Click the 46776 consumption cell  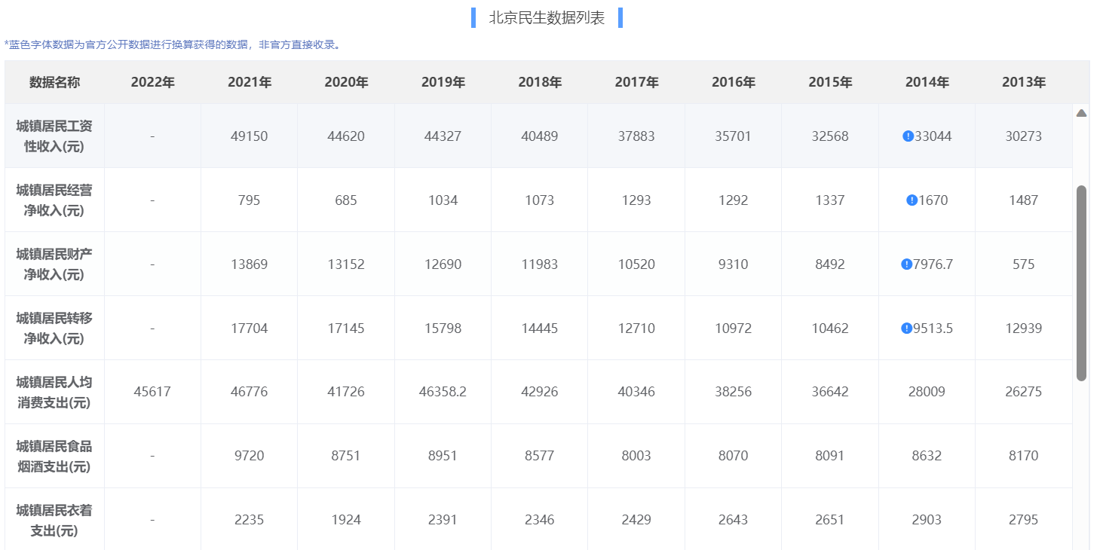tap(250, 392)
